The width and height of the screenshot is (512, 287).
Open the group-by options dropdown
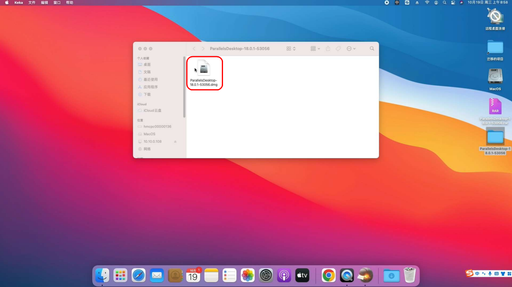[x=315, y=49]
